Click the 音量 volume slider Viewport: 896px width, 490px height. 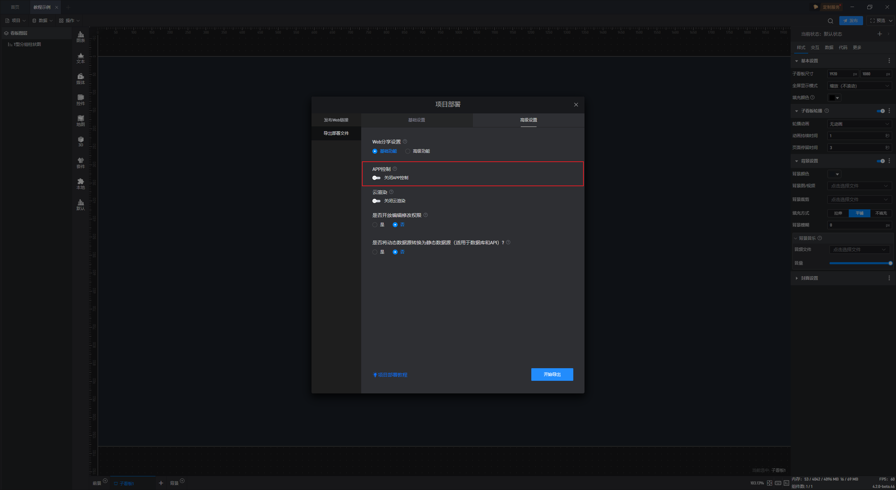pos(860,263)
